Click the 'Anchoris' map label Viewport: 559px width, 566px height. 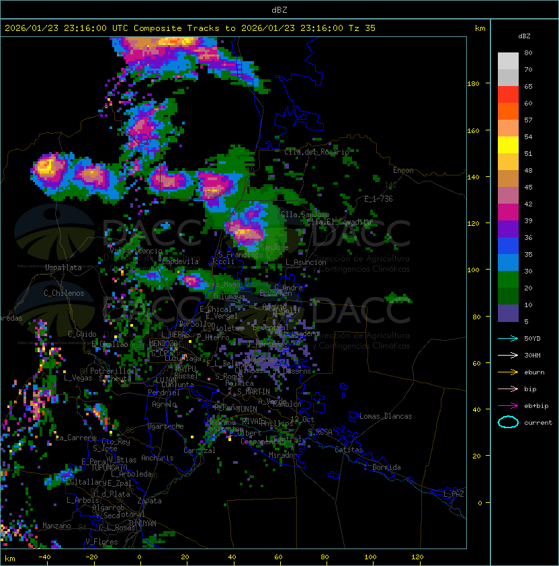157,458
